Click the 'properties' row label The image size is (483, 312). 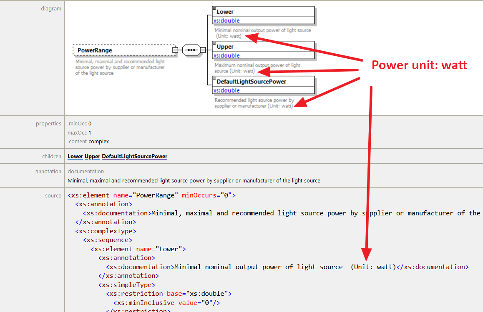48,124
